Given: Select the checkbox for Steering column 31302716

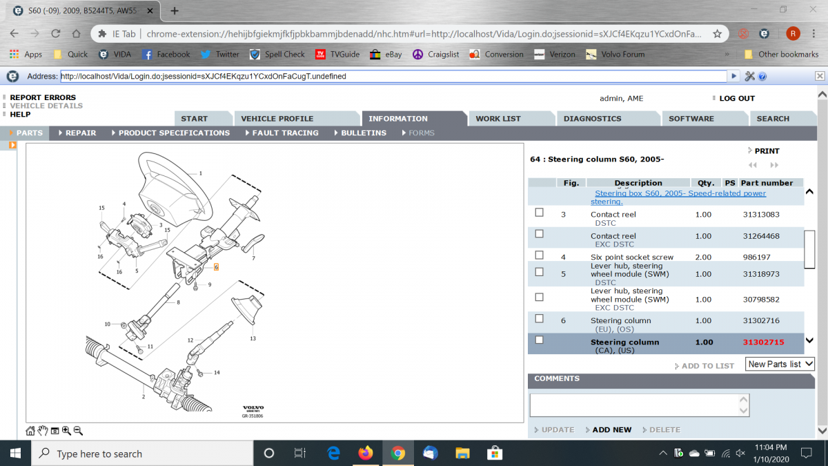Looking at the screenshot, I should 540,318.
